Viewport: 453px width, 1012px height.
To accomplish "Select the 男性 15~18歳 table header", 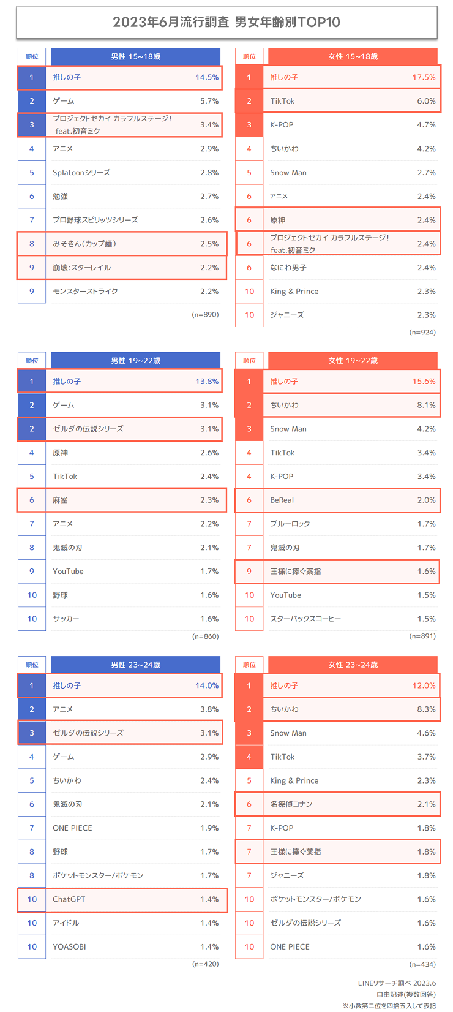I will [135, 56].
